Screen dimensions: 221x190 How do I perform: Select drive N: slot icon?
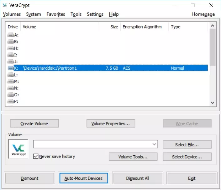10,88
